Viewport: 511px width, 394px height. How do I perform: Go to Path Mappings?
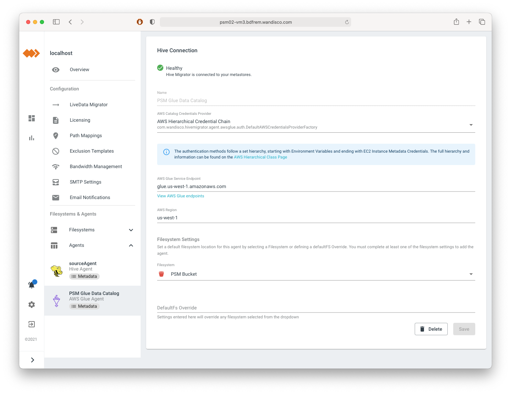click(x=86, y=135)
